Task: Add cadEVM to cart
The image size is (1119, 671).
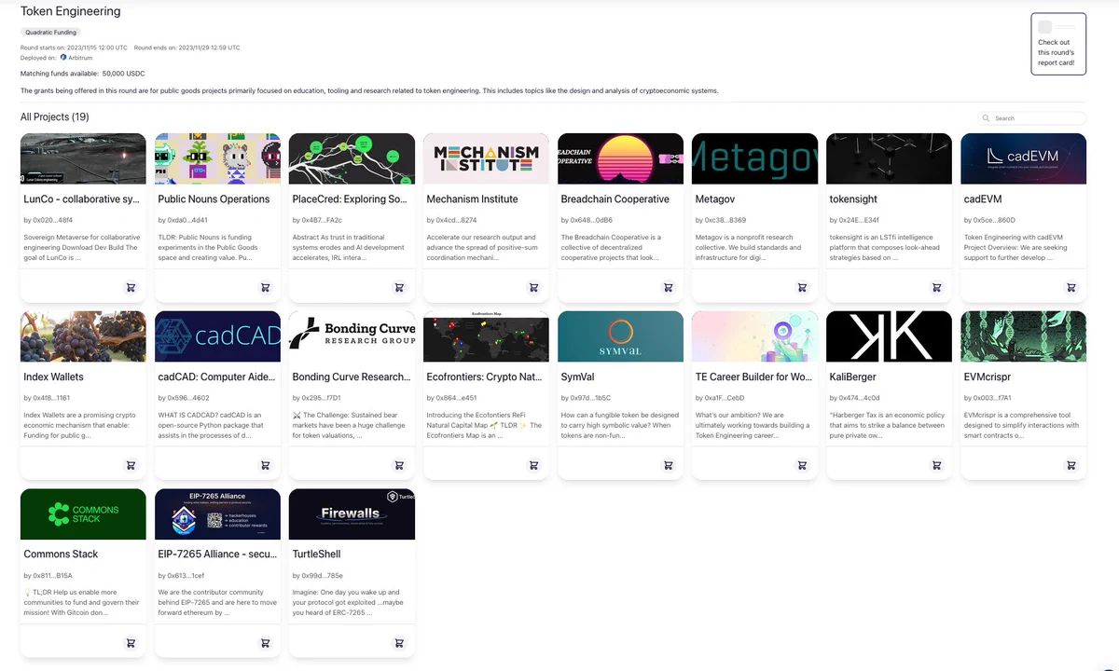Action: point(1071,287)
